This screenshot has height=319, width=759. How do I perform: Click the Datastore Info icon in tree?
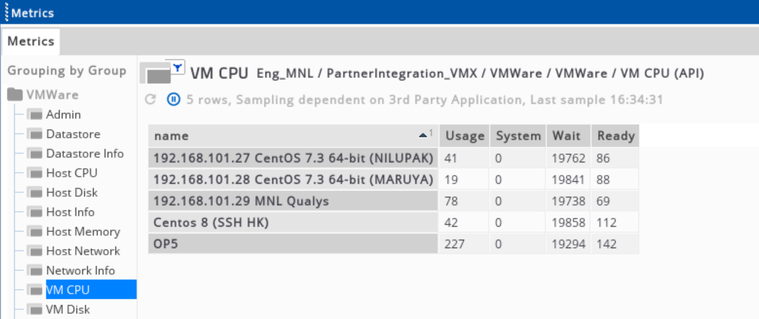(x=35, y=154)
